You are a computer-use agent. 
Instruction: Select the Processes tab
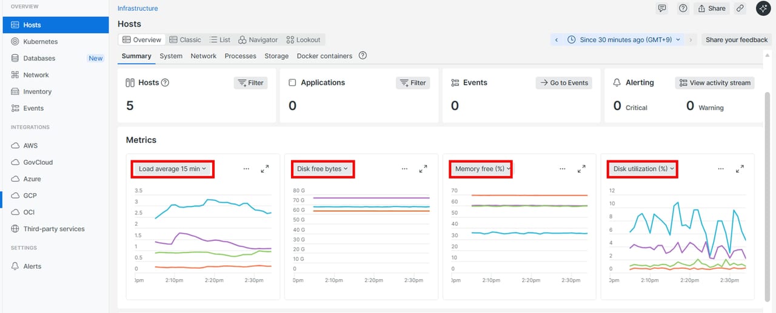click(240, 56)
